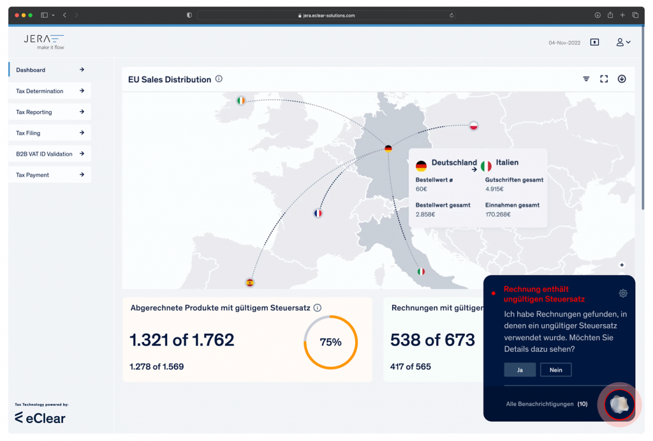
Task: Open the Tax Reporting section
Action: (49, 112)
